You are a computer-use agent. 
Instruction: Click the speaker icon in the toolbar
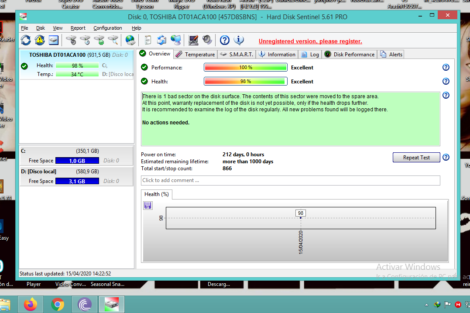[207, 40]
